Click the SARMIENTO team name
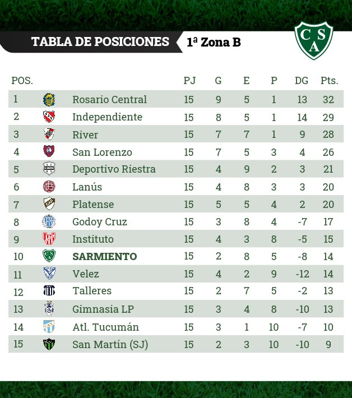352x398 pixels. pyautogui.click(x=105, y=257)
